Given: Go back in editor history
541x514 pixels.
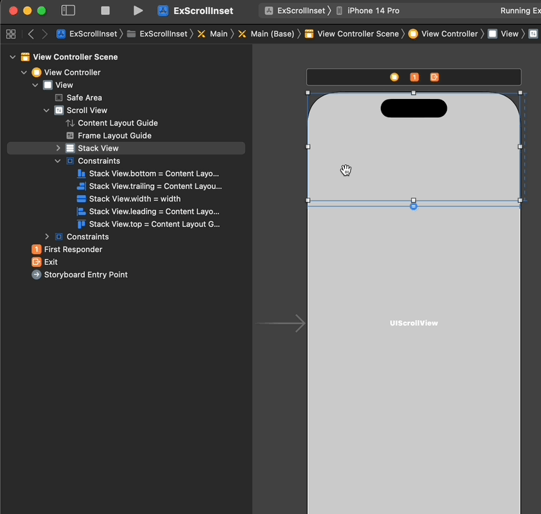Looking at the screenshot, I should tap(31, 34).
